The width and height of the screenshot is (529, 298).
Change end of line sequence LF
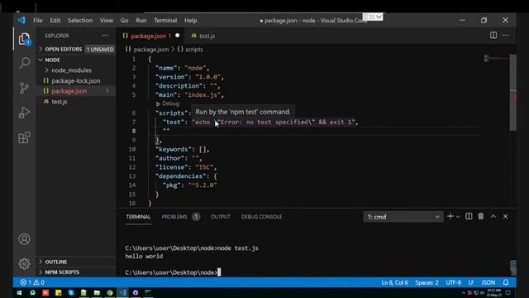[471, 282]
